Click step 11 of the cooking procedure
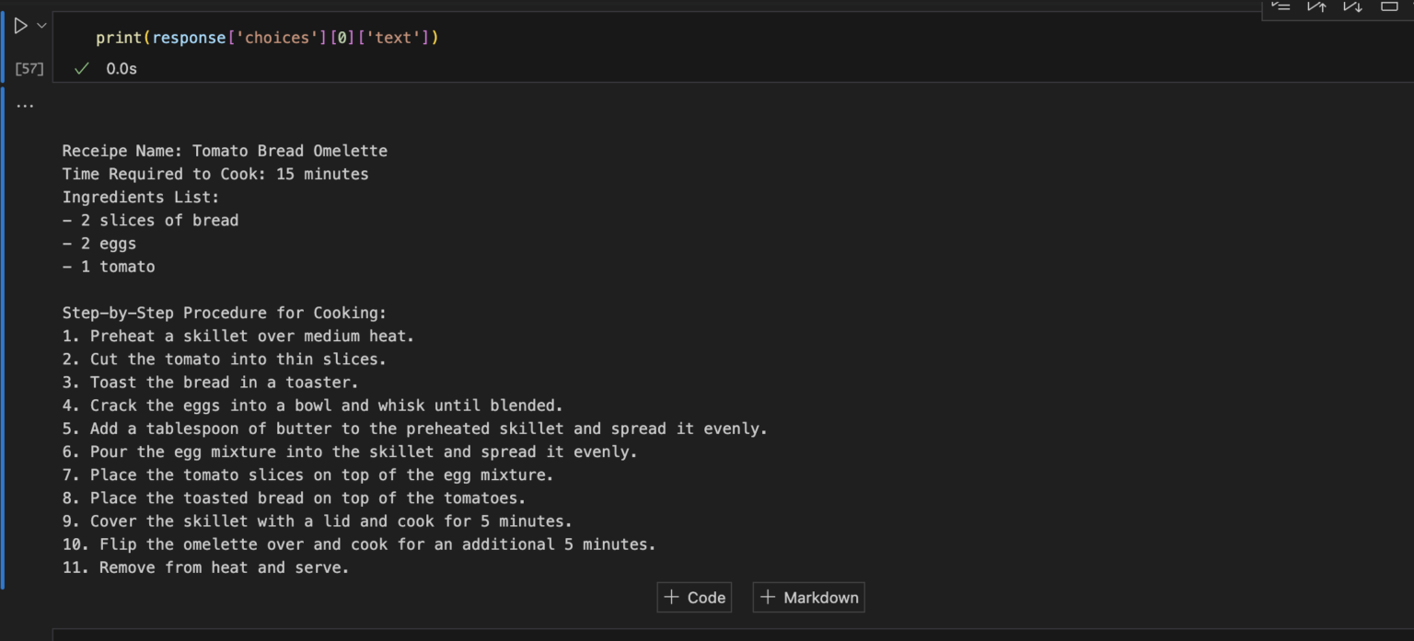The height and width of the screenshot is (641, 1414). point(204,567)
